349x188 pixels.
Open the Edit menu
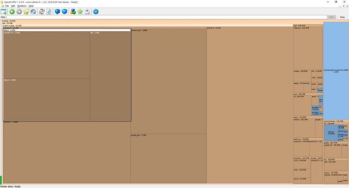(x=13, y=6)
